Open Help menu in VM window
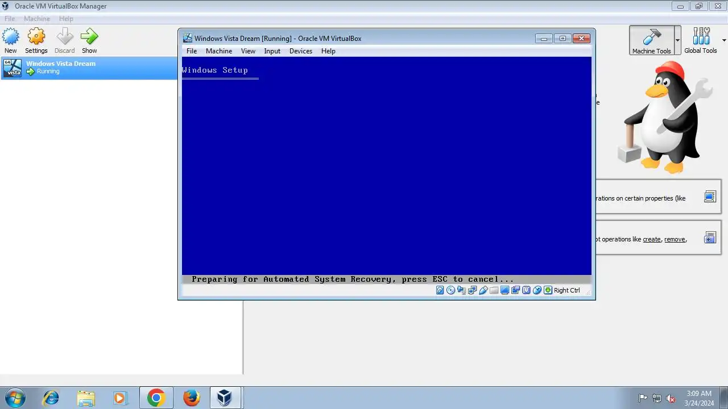This screenshot has height=409, width=728. (328, 51)
